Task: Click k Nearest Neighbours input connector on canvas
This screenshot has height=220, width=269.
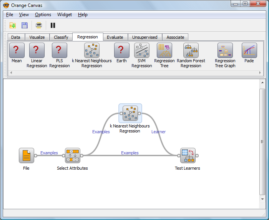Action: click(121, 113)
